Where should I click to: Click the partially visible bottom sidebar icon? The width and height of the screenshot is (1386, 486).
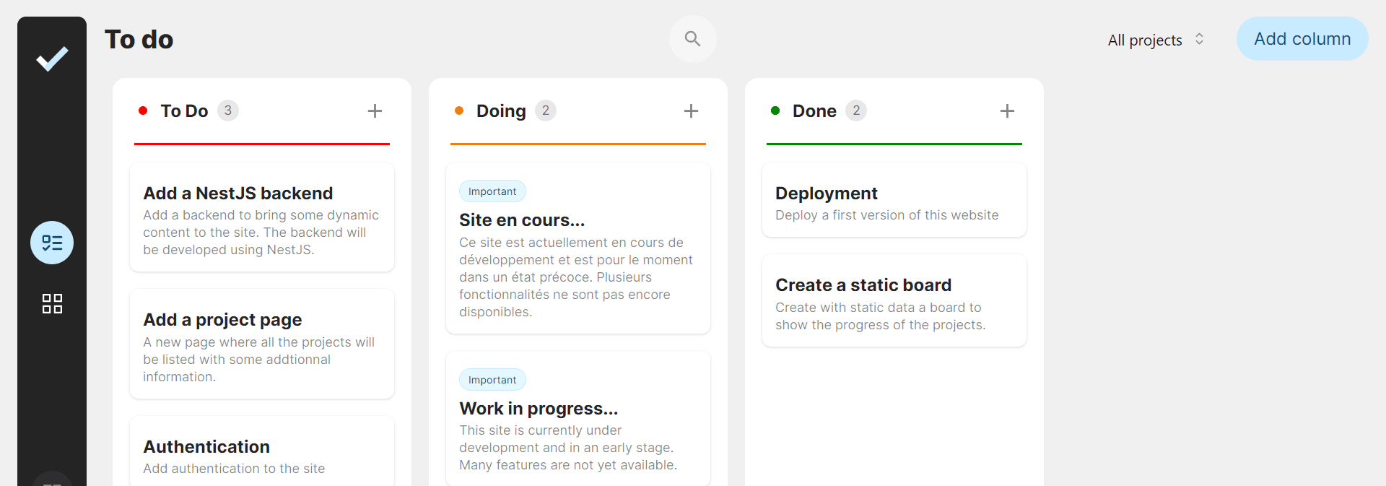pos(52,480)
